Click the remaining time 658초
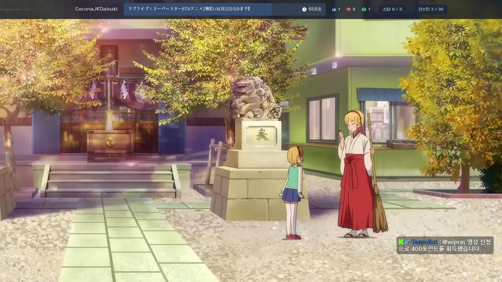This screenshot has width=502, height=282. 315,9
